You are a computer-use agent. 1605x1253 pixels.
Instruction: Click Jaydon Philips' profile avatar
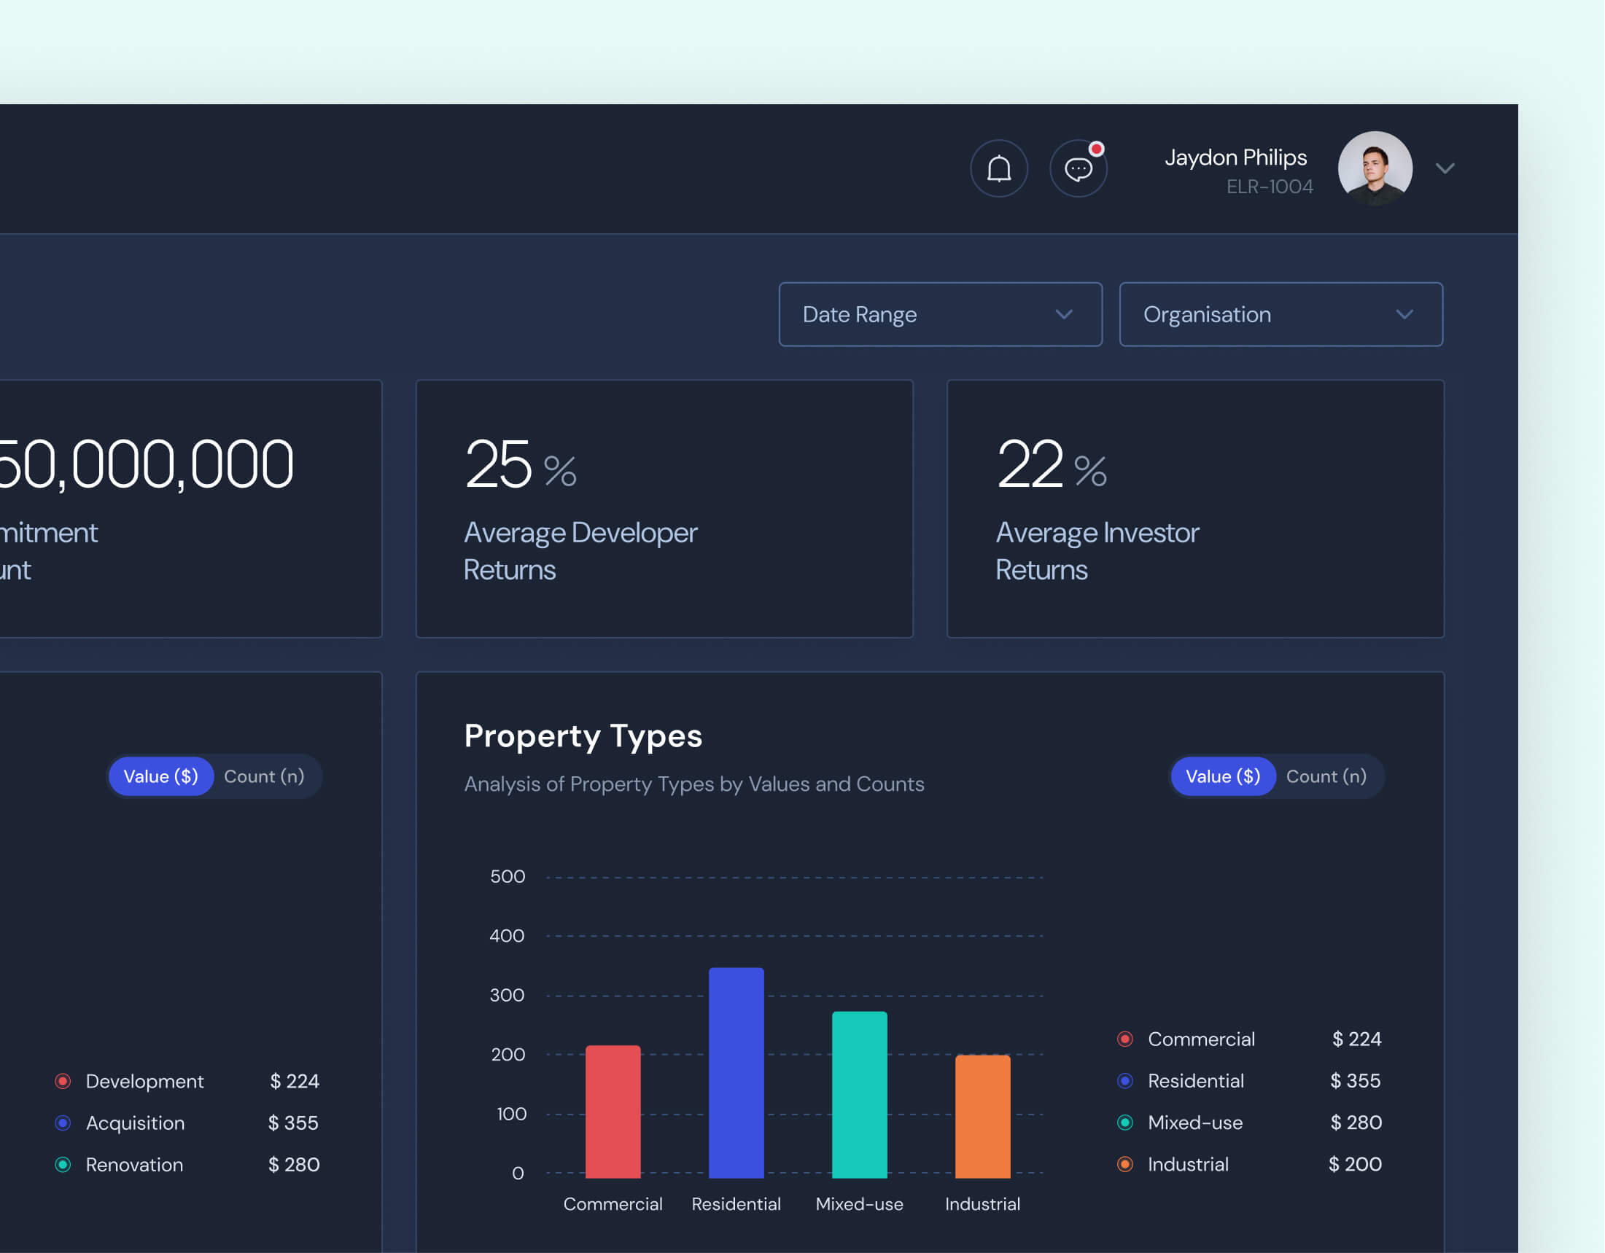coord(1375,169)
